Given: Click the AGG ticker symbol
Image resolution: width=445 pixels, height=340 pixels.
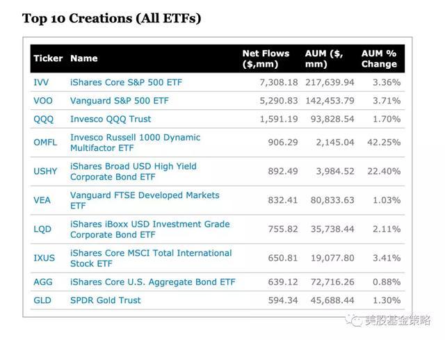Looking at the screenshot, I should 42,282.
